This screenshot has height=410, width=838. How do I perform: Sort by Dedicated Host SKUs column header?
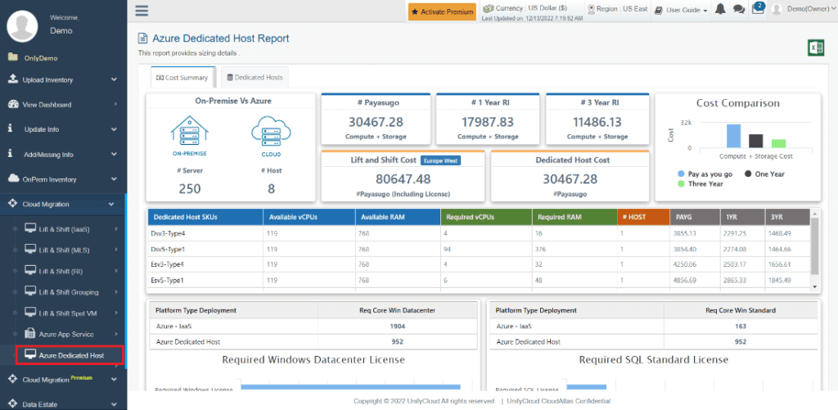[205, 218]
